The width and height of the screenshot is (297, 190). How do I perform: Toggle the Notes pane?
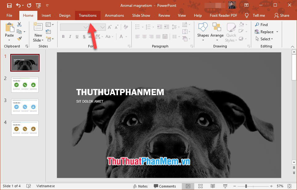tap(141, 186)
